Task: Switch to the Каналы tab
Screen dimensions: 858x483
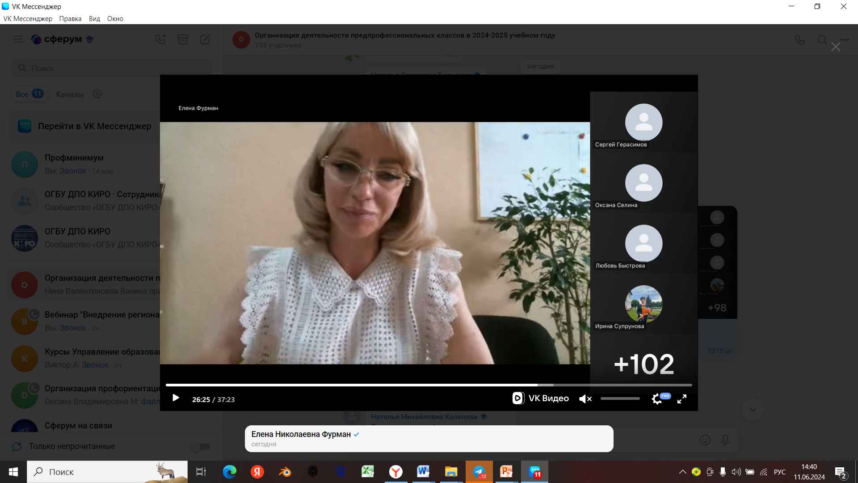Action: click(x=70, y=94)
